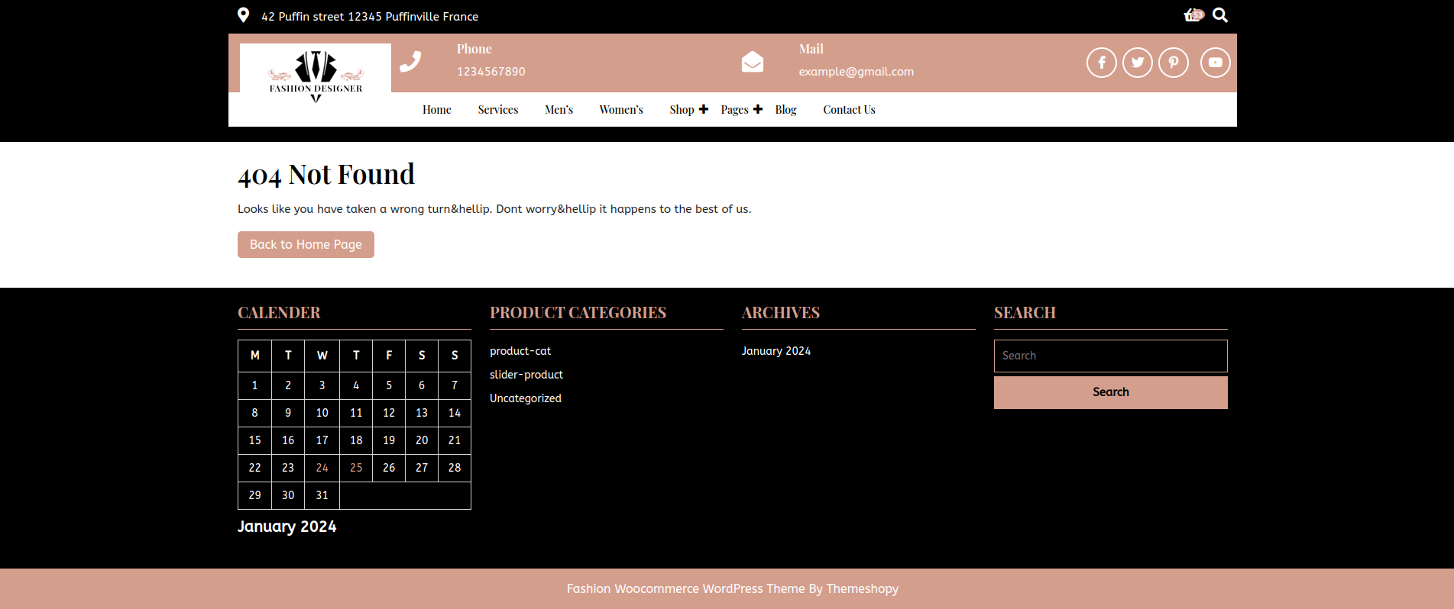
Task: Open the slider-product category link
Action: coord(526,375)
